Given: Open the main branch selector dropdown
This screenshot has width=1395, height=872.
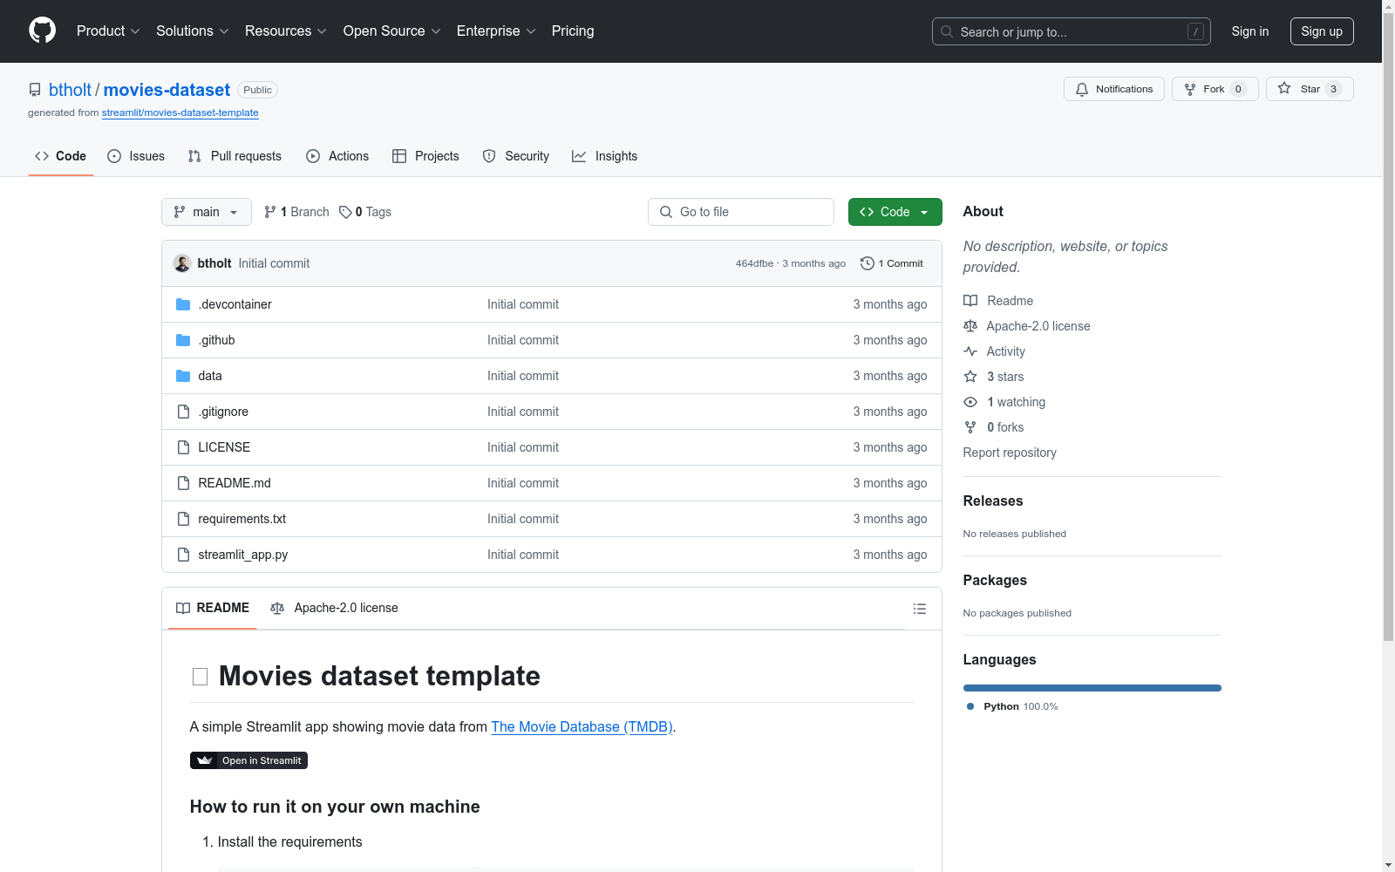Looking at the screenshot, I should (x=207, y=212).
